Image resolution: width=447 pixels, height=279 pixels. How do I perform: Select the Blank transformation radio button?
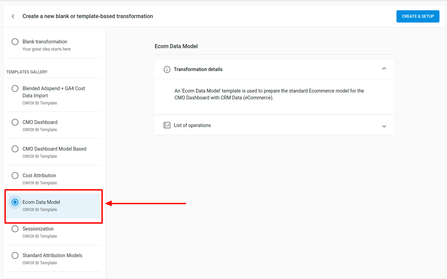click(x=15, y=42)
